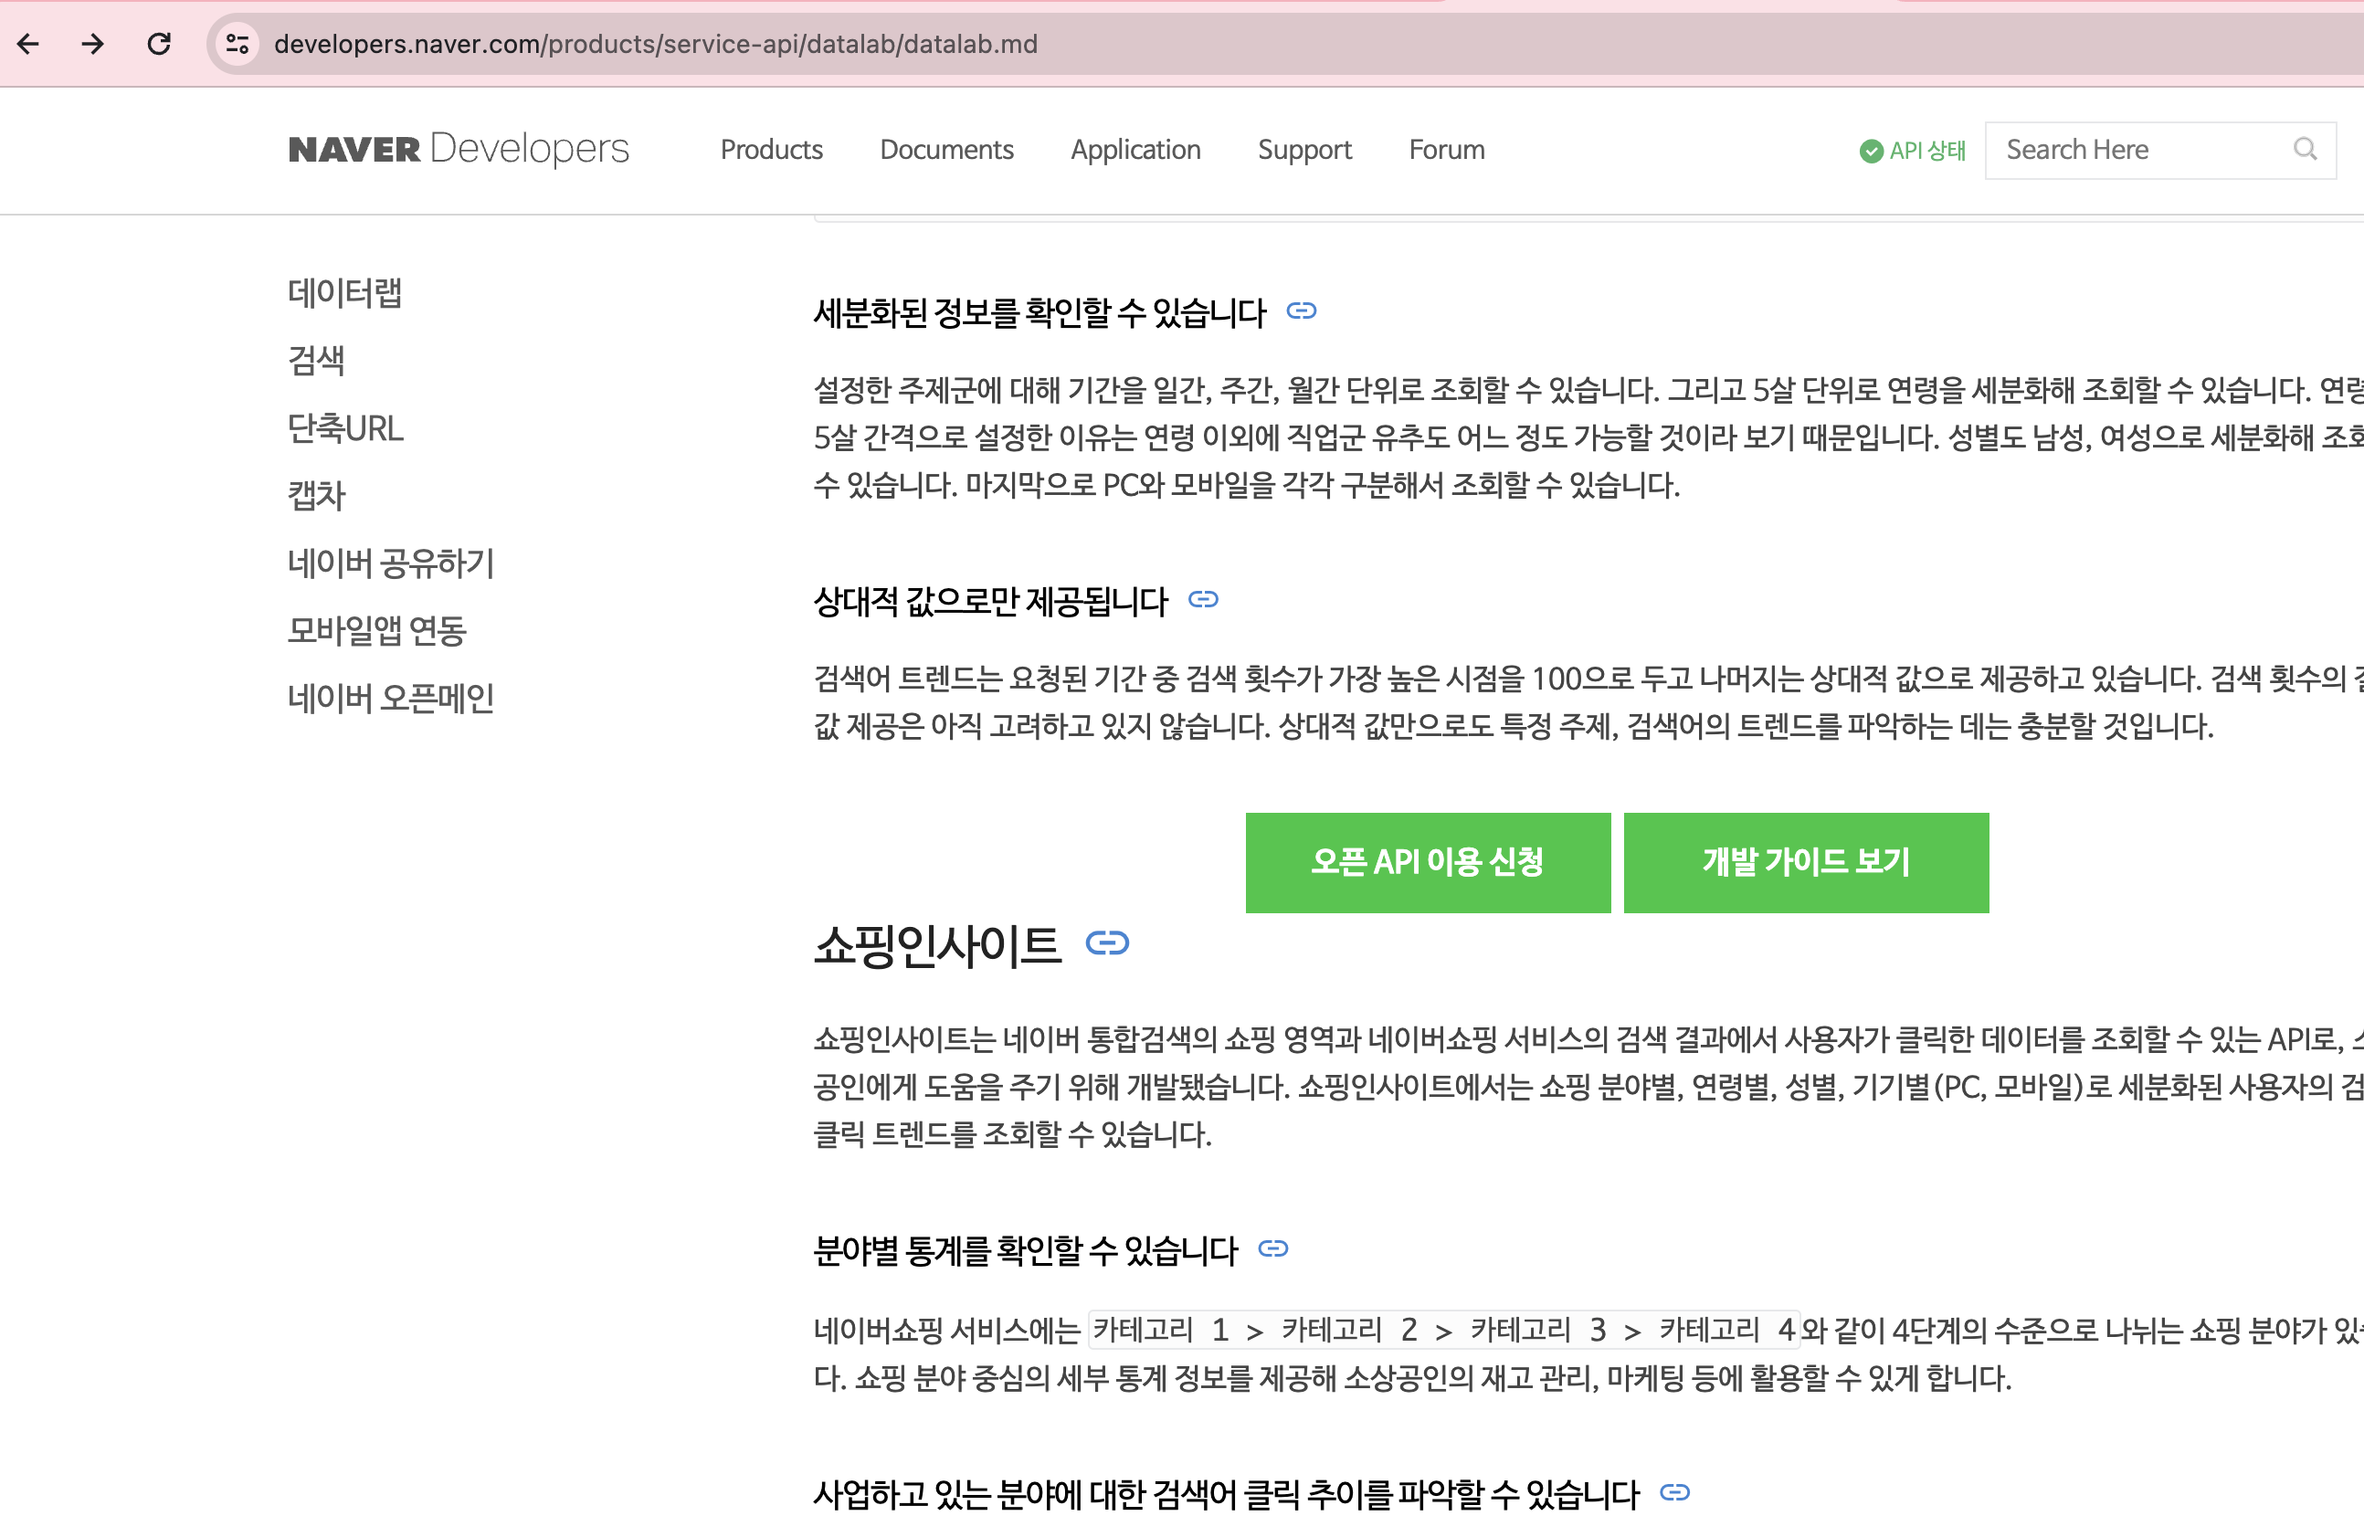
Task: Click the anchor icon beside "분야별 통계를 확인할 수 있습니다"
Action: 1273,1249
